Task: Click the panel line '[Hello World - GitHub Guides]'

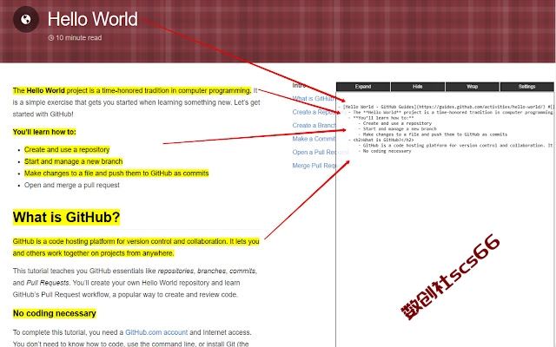Action: point(446,107)
